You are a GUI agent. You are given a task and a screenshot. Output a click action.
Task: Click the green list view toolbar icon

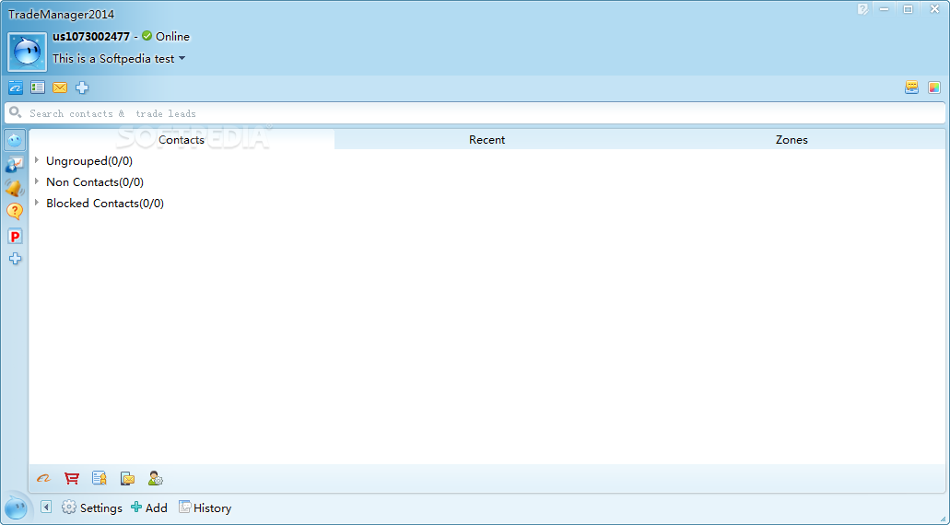38,87
